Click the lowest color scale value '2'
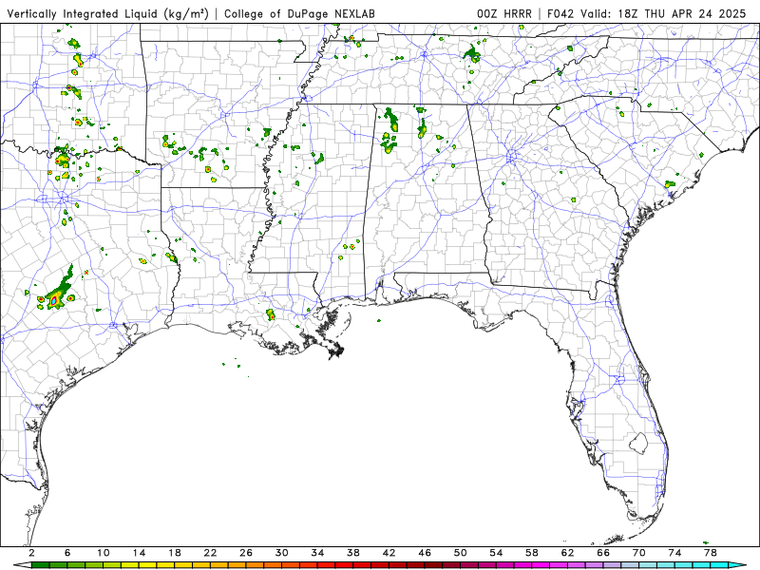 (31, 553)
